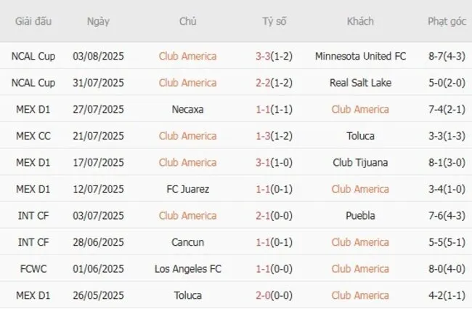Click the "Chủ" column header
This screenshot has height=309, width=472.
tap(187, 22)
